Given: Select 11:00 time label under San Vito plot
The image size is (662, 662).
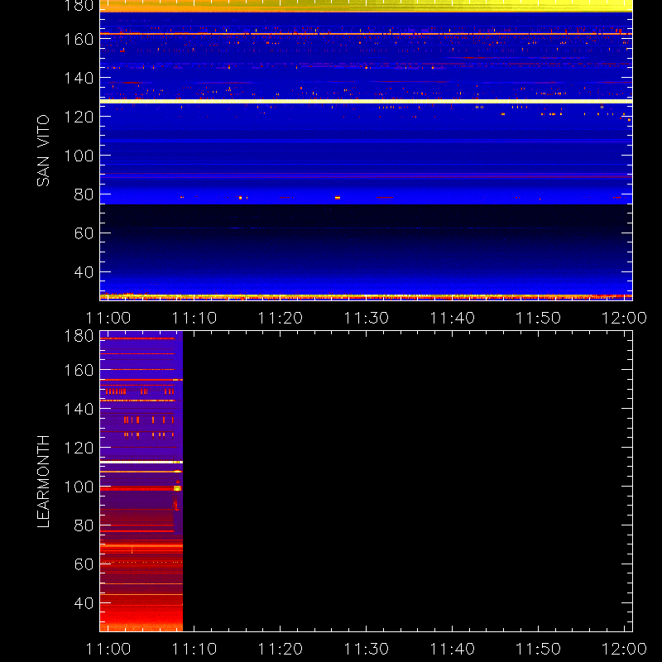Looking at the screenshot, I should coord(108,318).
